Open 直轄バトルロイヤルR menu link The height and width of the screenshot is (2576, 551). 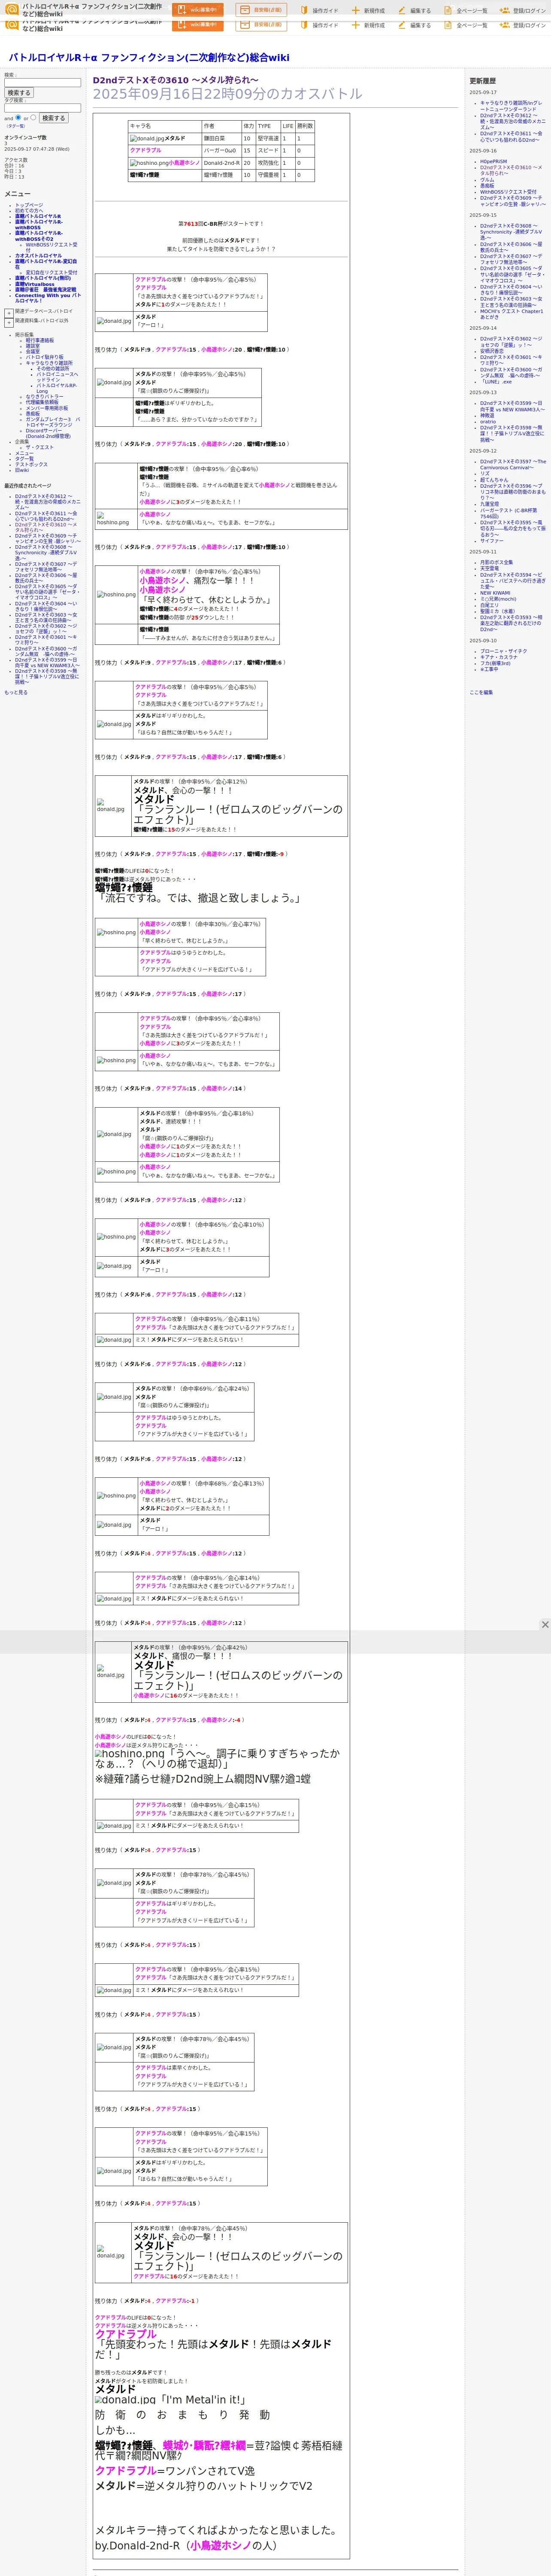tap(38, 216)
